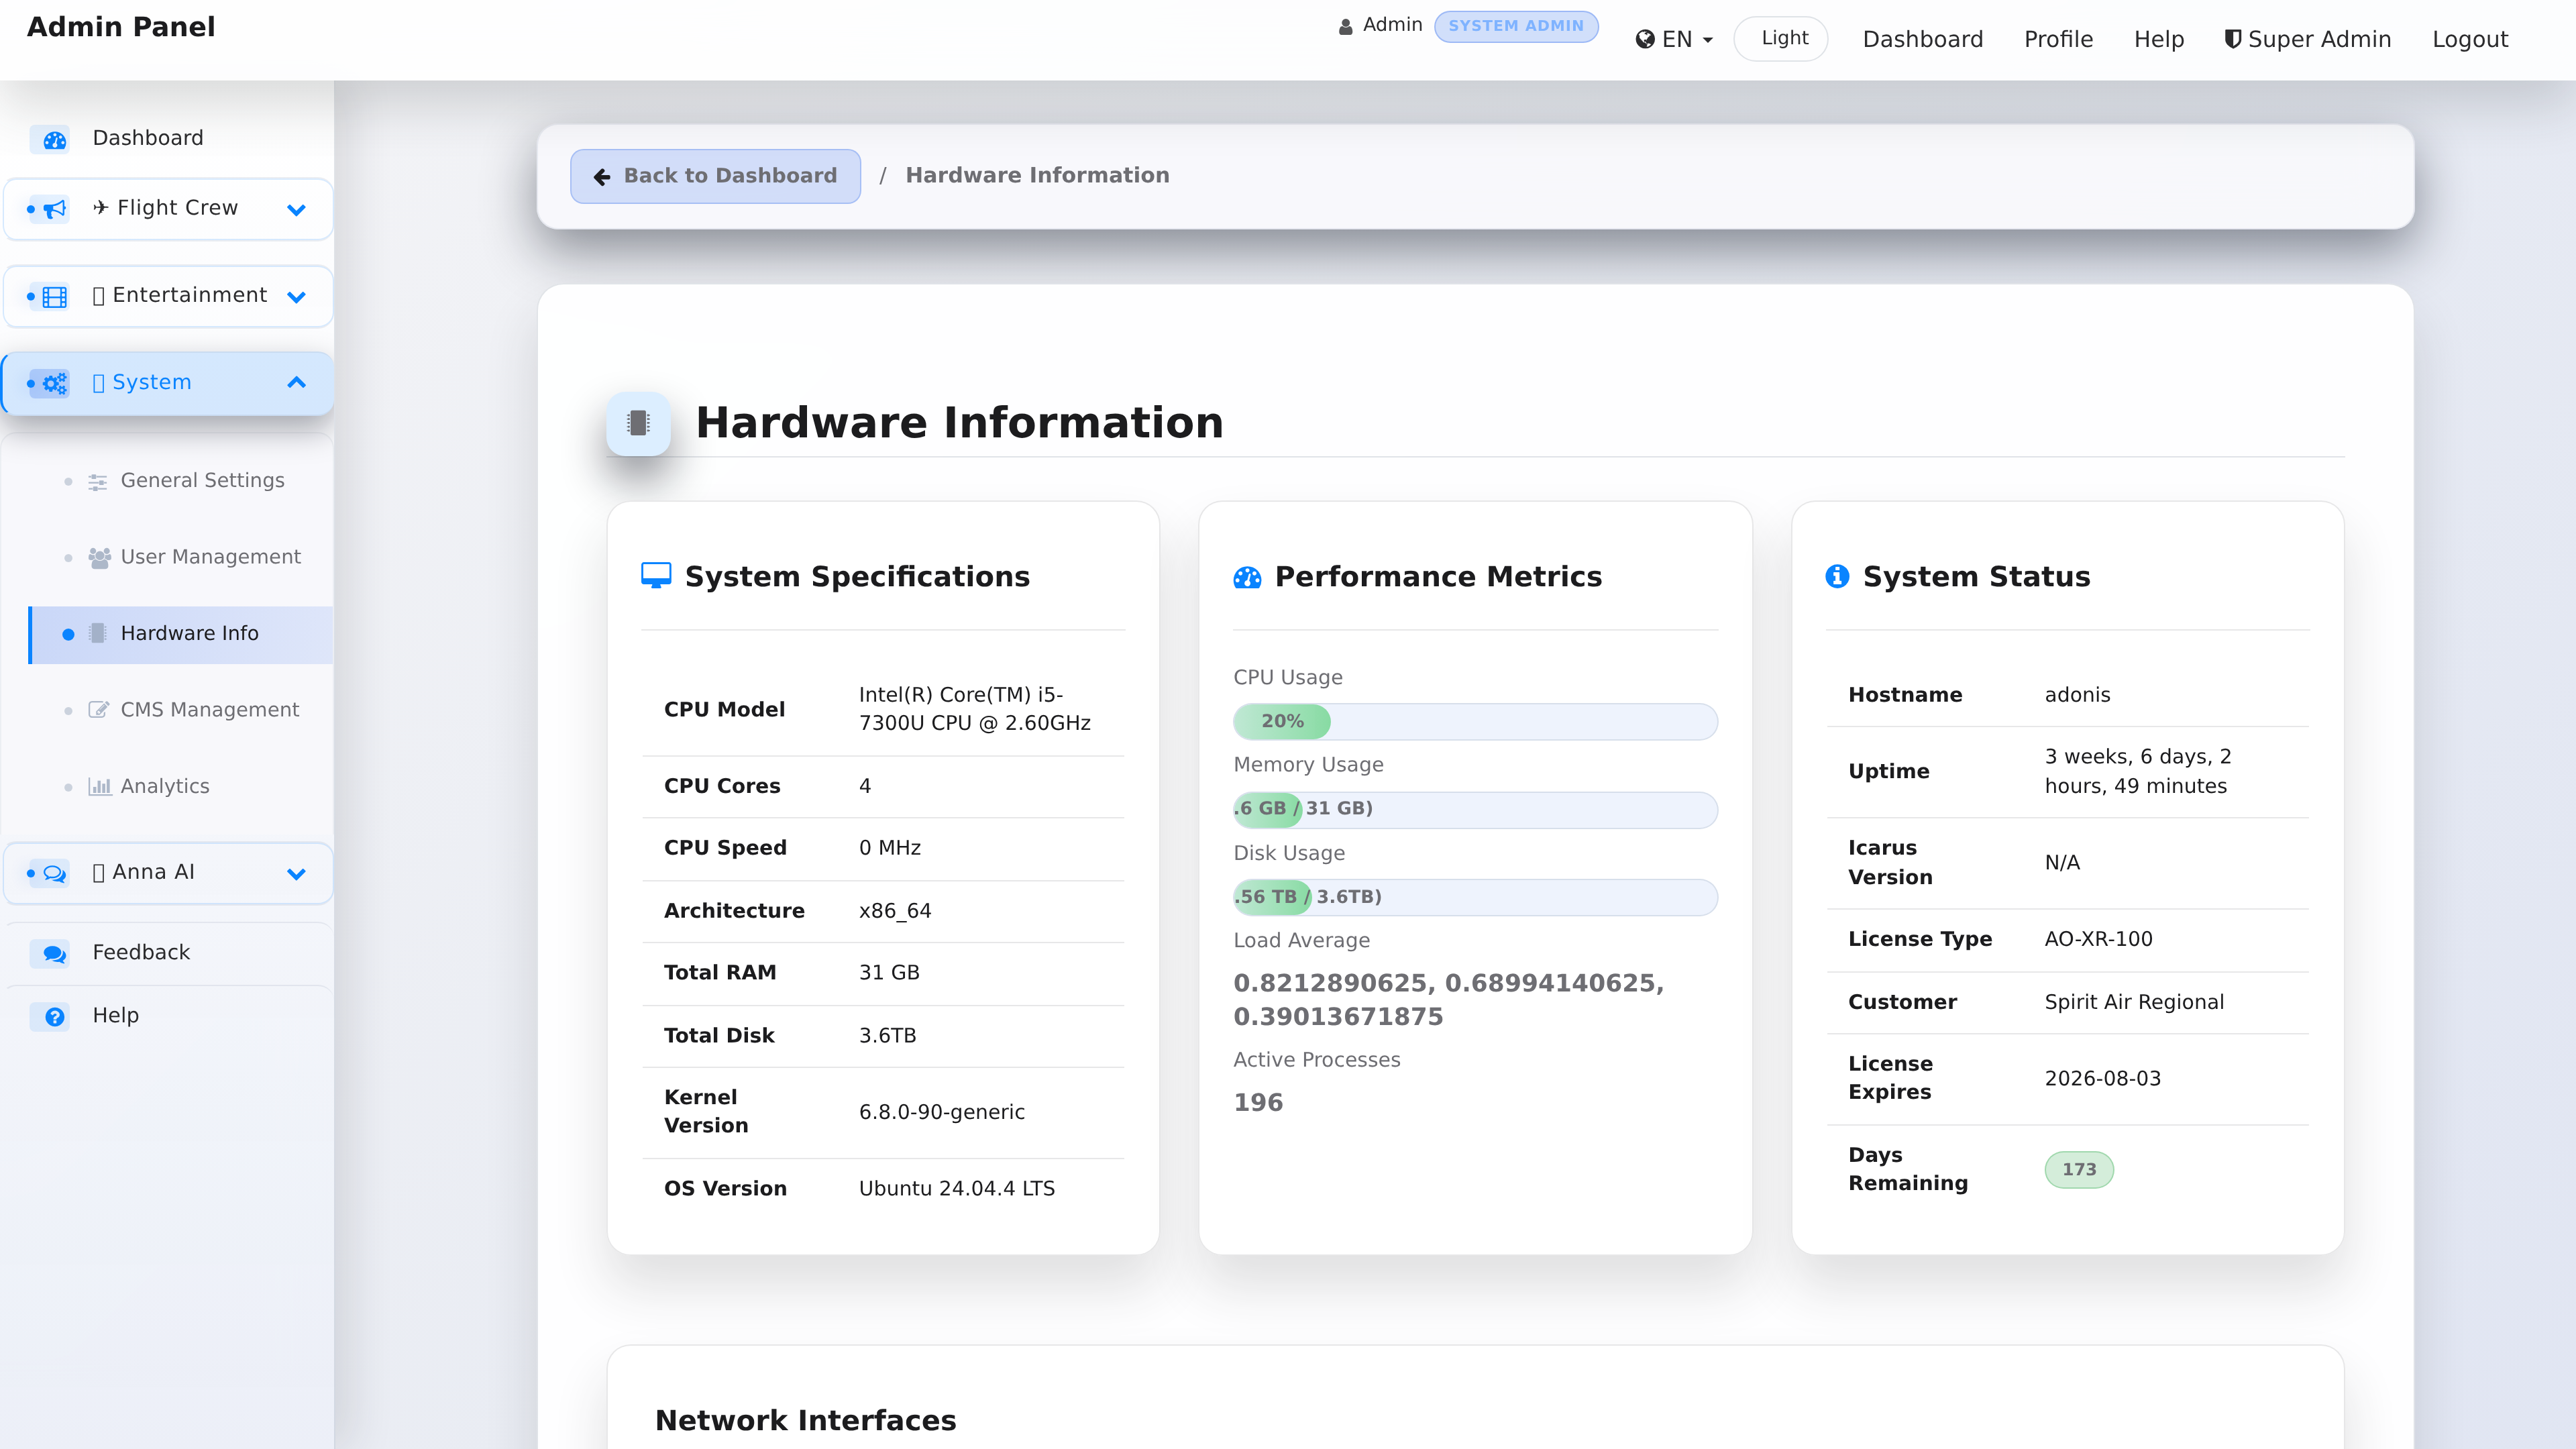Open the EN language dropdown
Screen dimensions: 2576x1449
[x=1675, y=40]
